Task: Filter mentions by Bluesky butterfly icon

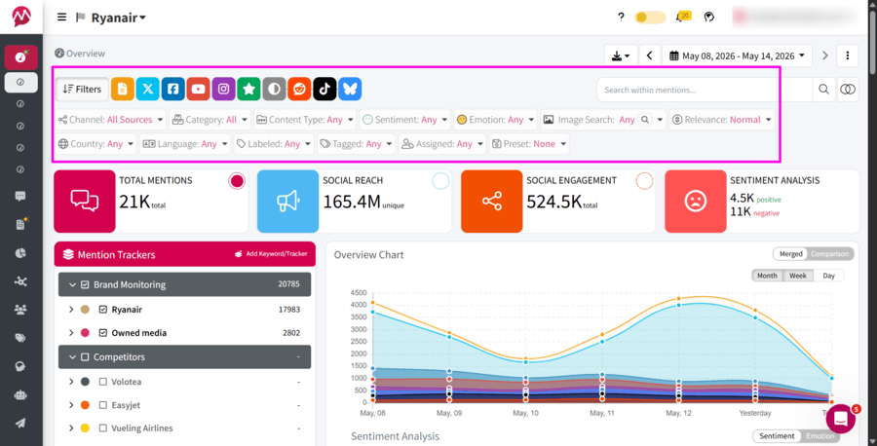Action: (x=350, y=89)
